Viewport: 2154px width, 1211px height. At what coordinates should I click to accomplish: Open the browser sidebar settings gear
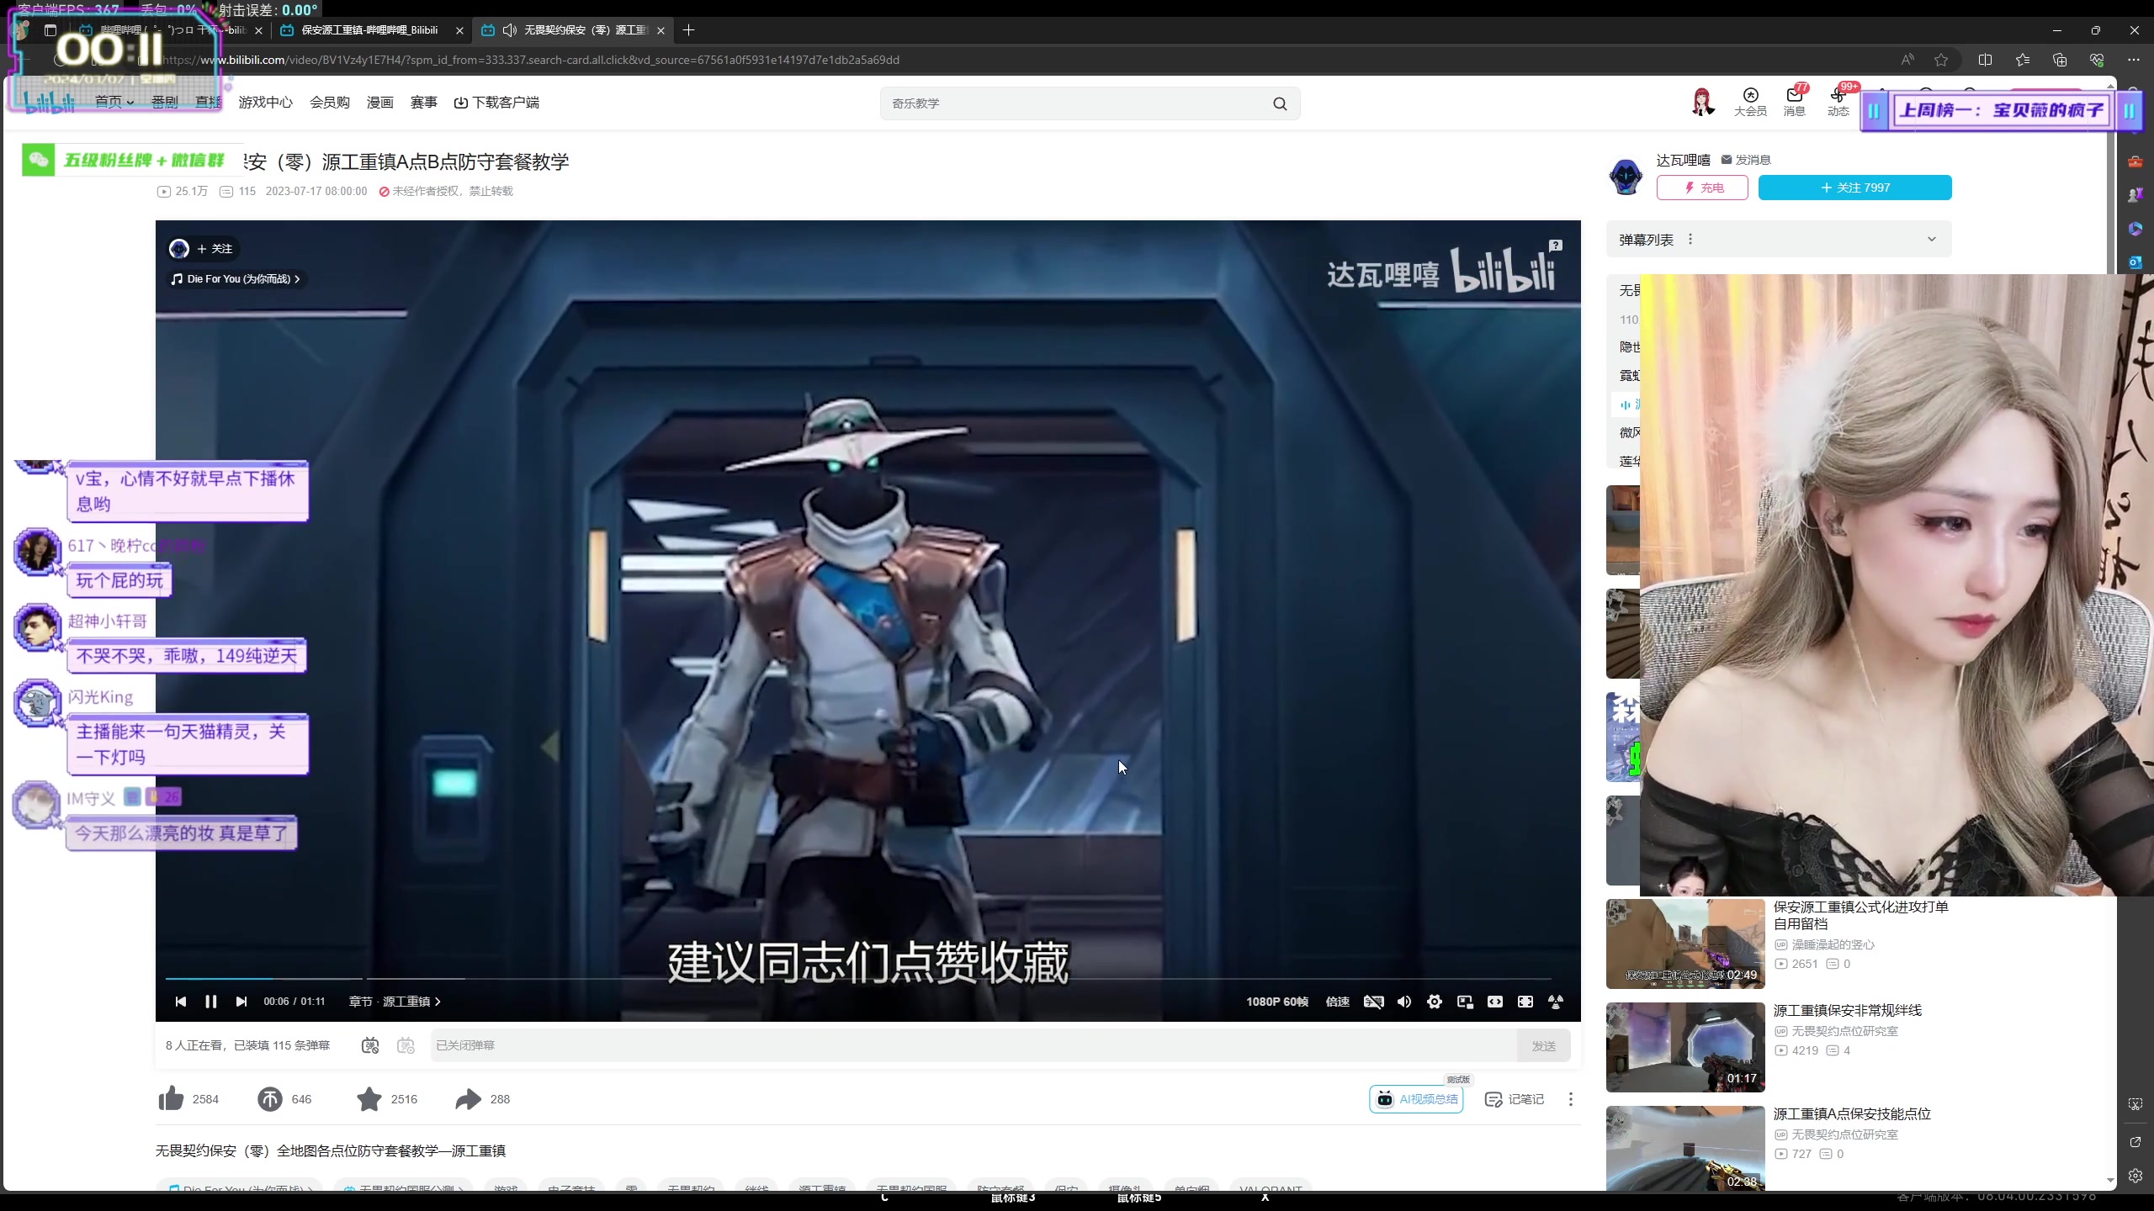coord(2135,1176)
